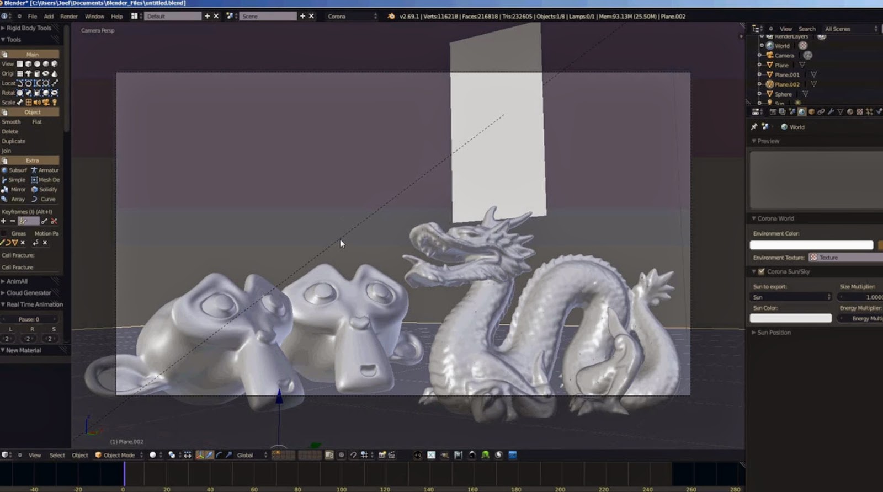Select the Material properties tab
The width and height of the screenshot is (883, 492).
(850, 112)
